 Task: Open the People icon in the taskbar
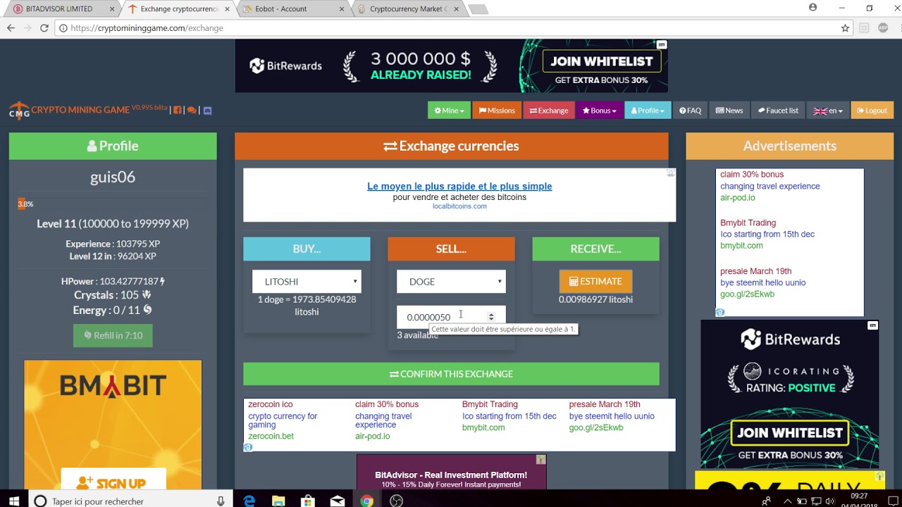pos(766,501)
